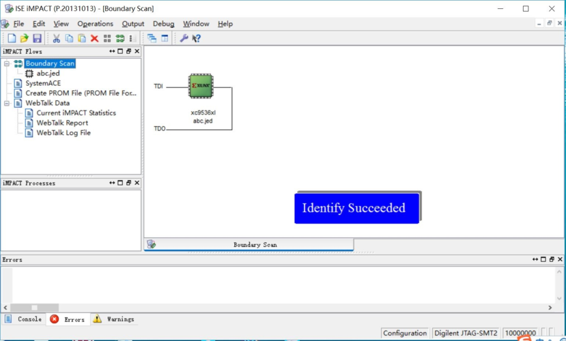Activate the What's This help cursor icon
The height and width of the screenshot is (341, 566).
(197, 38)
